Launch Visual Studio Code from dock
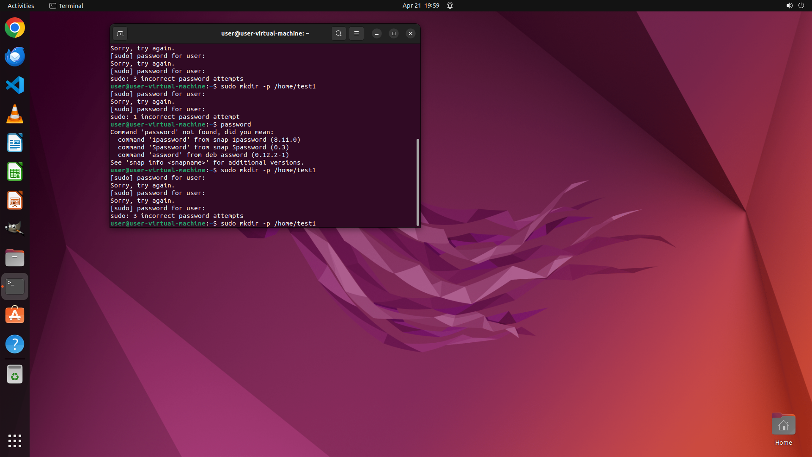The image size is (812, 457). pos(15,85)
